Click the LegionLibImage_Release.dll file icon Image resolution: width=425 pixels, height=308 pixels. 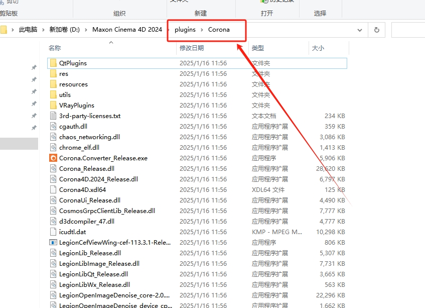click(53, 263)
